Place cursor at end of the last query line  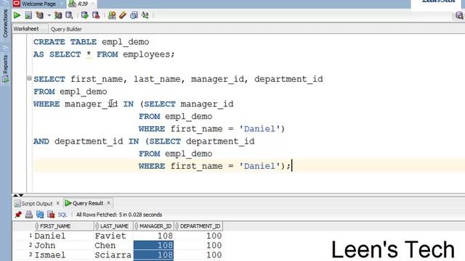pyautogui.click(x=292, y=166)
